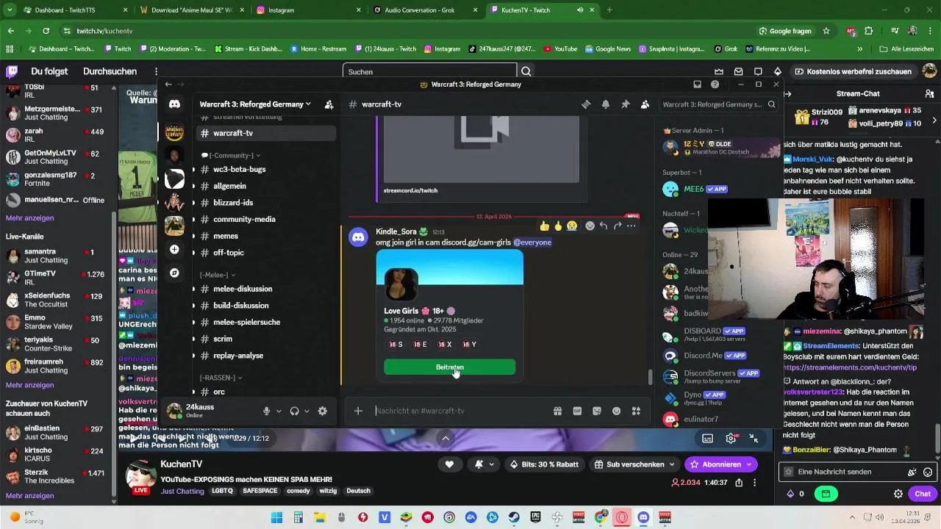This screenshot has height=529, width=941.
Task: Open Sub verschenken dropdown
Action: 634,464
